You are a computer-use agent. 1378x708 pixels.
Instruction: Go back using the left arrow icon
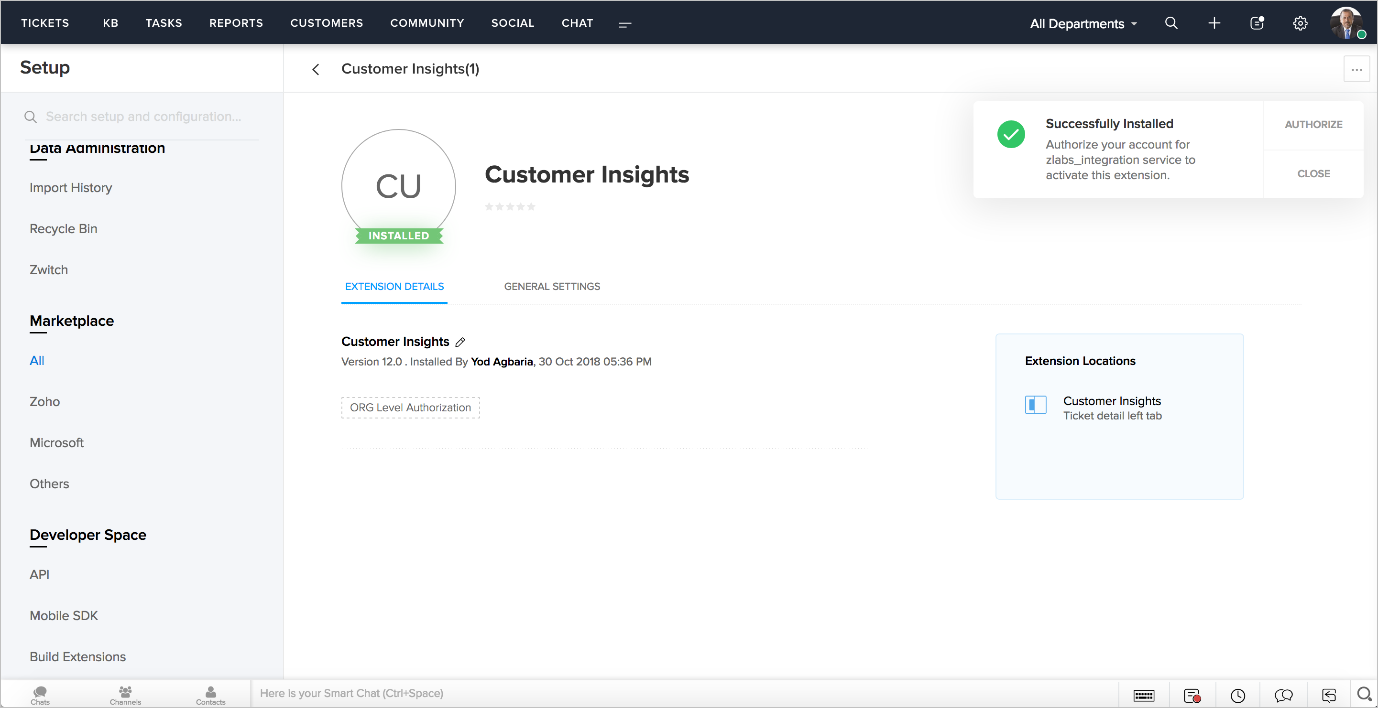316,69
